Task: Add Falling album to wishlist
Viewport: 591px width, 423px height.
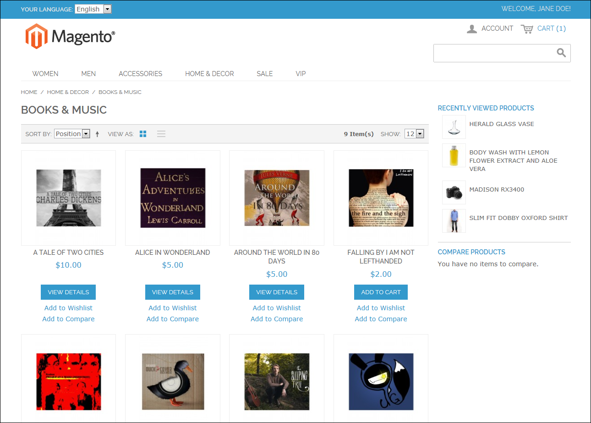Action: 381,308
